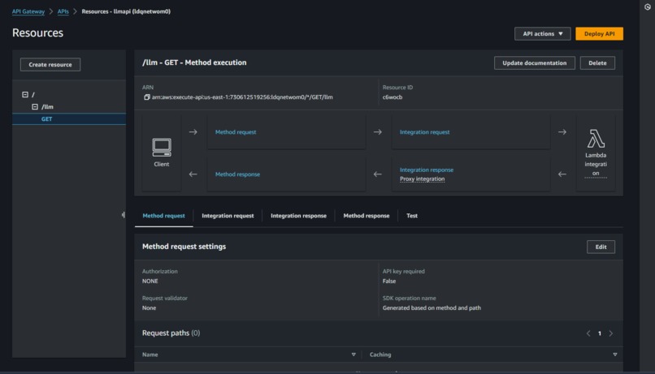The width and height of the screenshot is (655, 374).
Task: Click the Deploy API button
Action: 599,34
